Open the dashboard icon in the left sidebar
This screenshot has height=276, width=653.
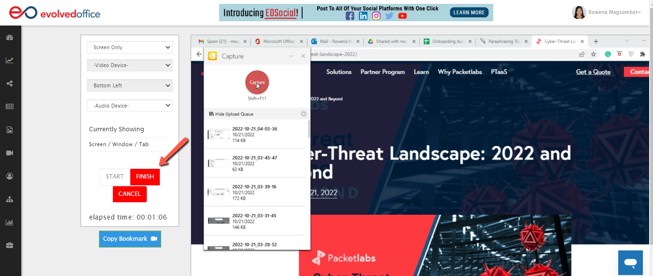pyautogui.click(x=9, y=38)
